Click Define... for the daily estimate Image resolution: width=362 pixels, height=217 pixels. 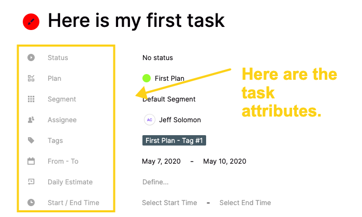[155, 182]
